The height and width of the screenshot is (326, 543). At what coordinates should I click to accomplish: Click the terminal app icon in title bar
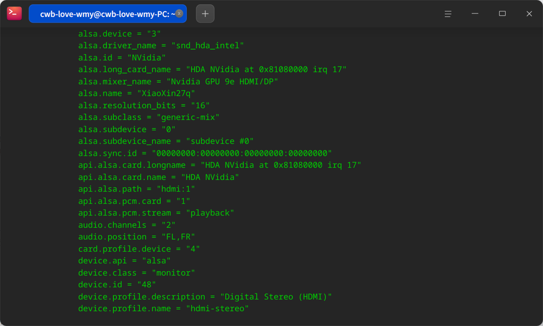pos(14,13)
